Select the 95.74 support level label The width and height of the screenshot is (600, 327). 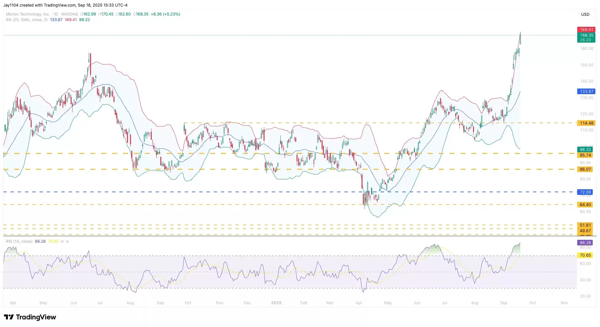tap(585, 155)
